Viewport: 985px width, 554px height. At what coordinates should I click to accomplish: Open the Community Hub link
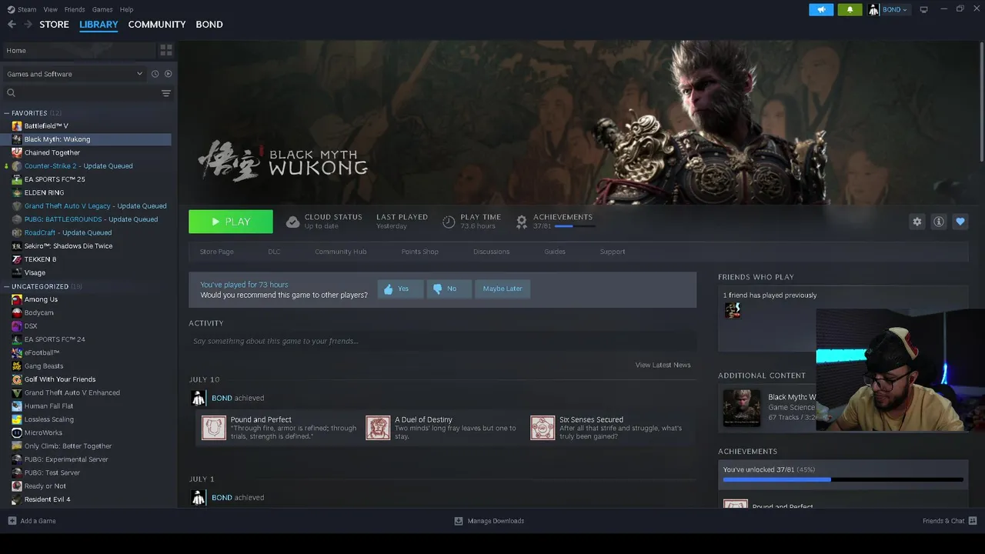[341, 252]
